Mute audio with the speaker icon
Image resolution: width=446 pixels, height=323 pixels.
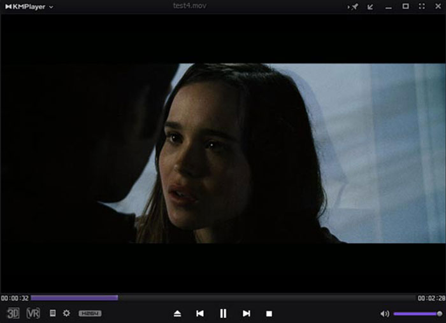[384, 313]
